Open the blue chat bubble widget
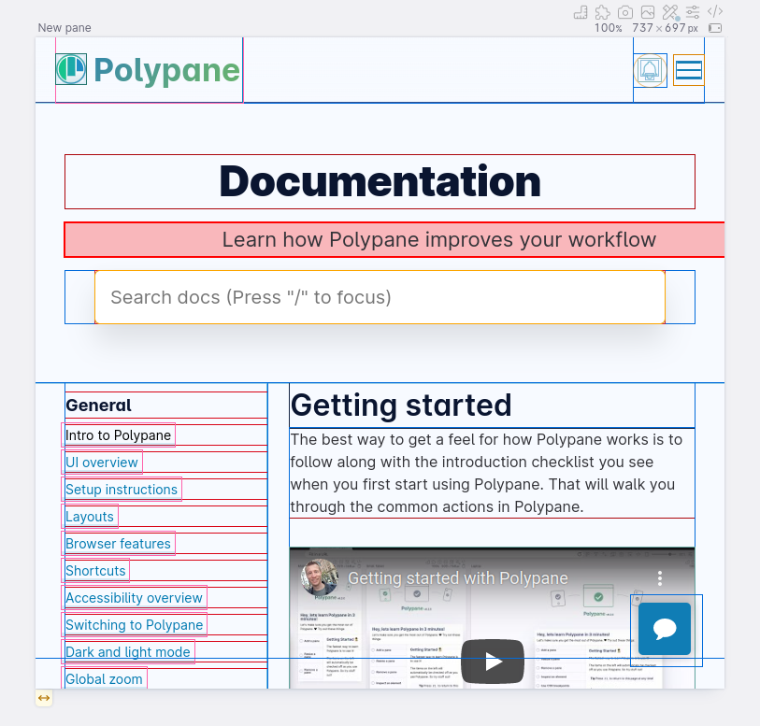This screenshot has height=726, width=760. coord(665,629)
